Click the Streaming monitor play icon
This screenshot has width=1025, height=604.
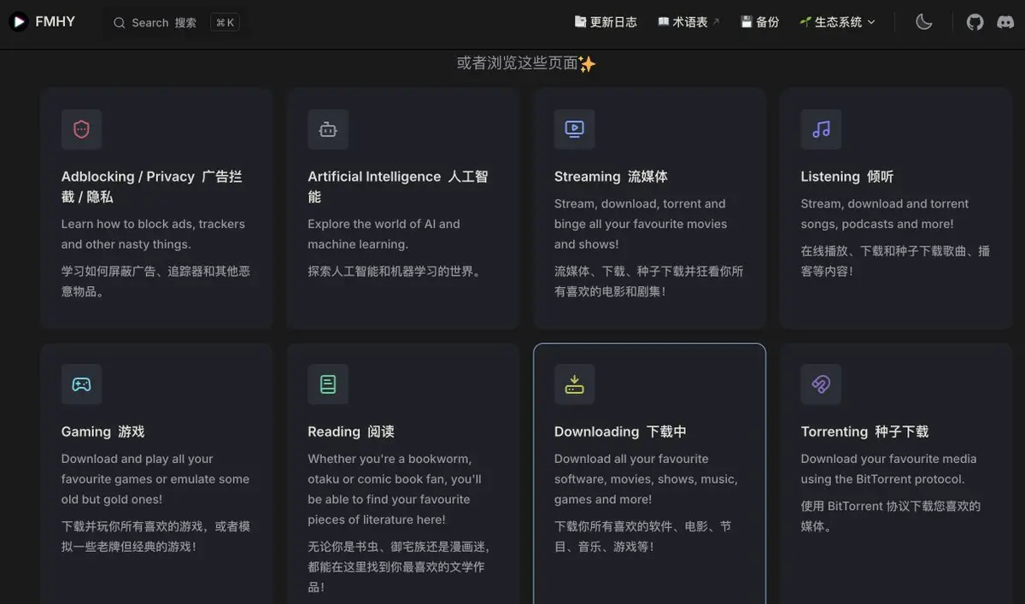574,129
